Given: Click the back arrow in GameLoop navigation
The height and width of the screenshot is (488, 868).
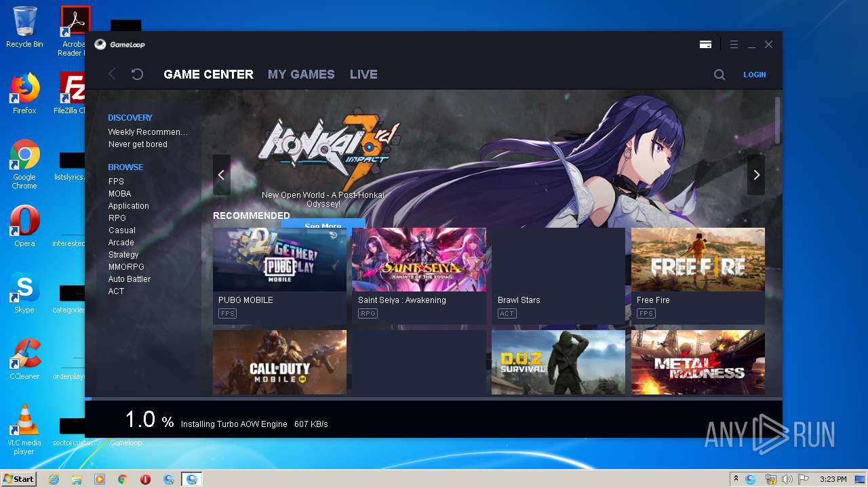Looking at the screenshot, I should [112, 74].
